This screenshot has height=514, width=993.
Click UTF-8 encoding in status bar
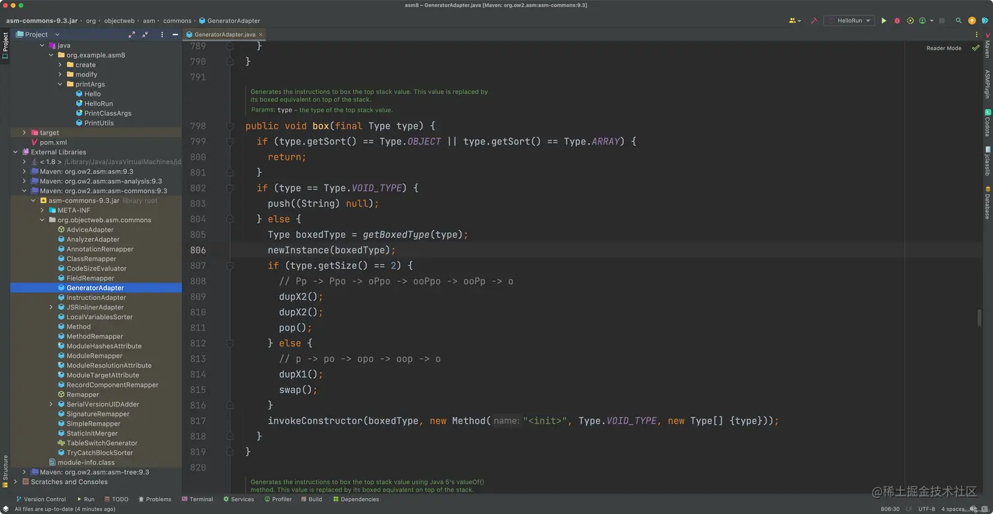[927, 509]
